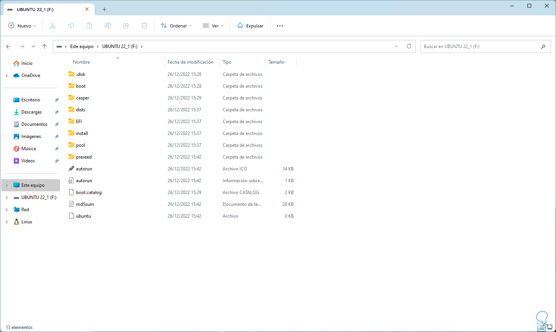Select Linux in navigation pane

click(27, 222)
